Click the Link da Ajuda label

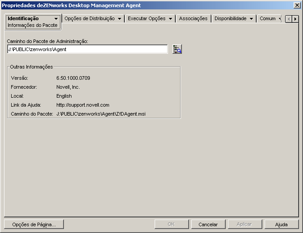[x=26, y=105]
